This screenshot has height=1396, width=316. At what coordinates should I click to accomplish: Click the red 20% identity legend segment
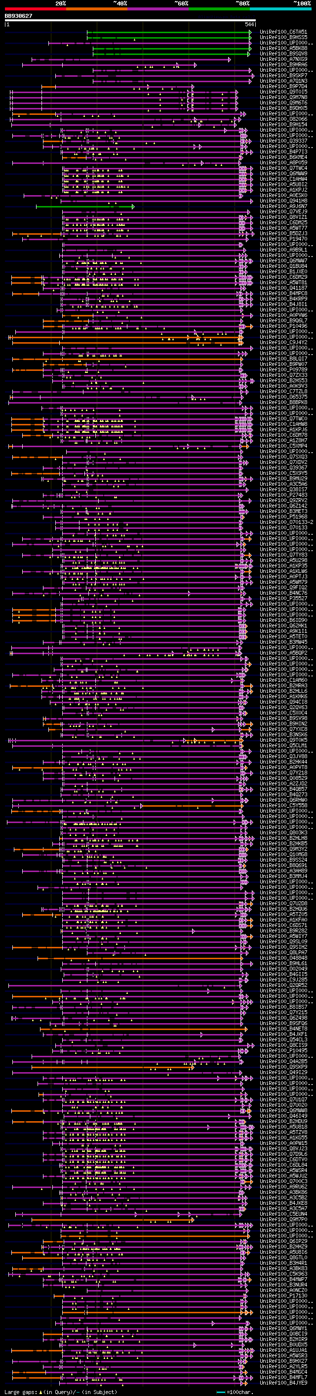point(36,9)
